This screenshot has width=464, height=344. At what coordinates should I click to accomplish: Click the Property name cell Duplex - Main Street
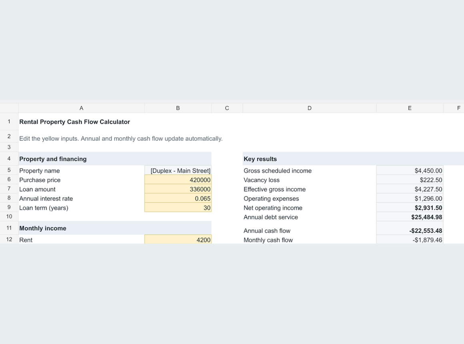[178, 170]
